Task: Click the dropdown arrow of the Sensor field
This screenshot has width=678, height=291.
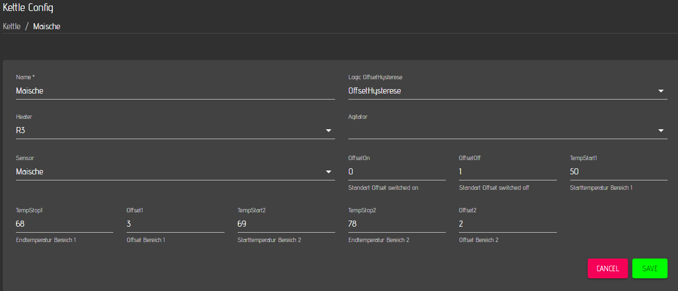Action: pos(329,172)
